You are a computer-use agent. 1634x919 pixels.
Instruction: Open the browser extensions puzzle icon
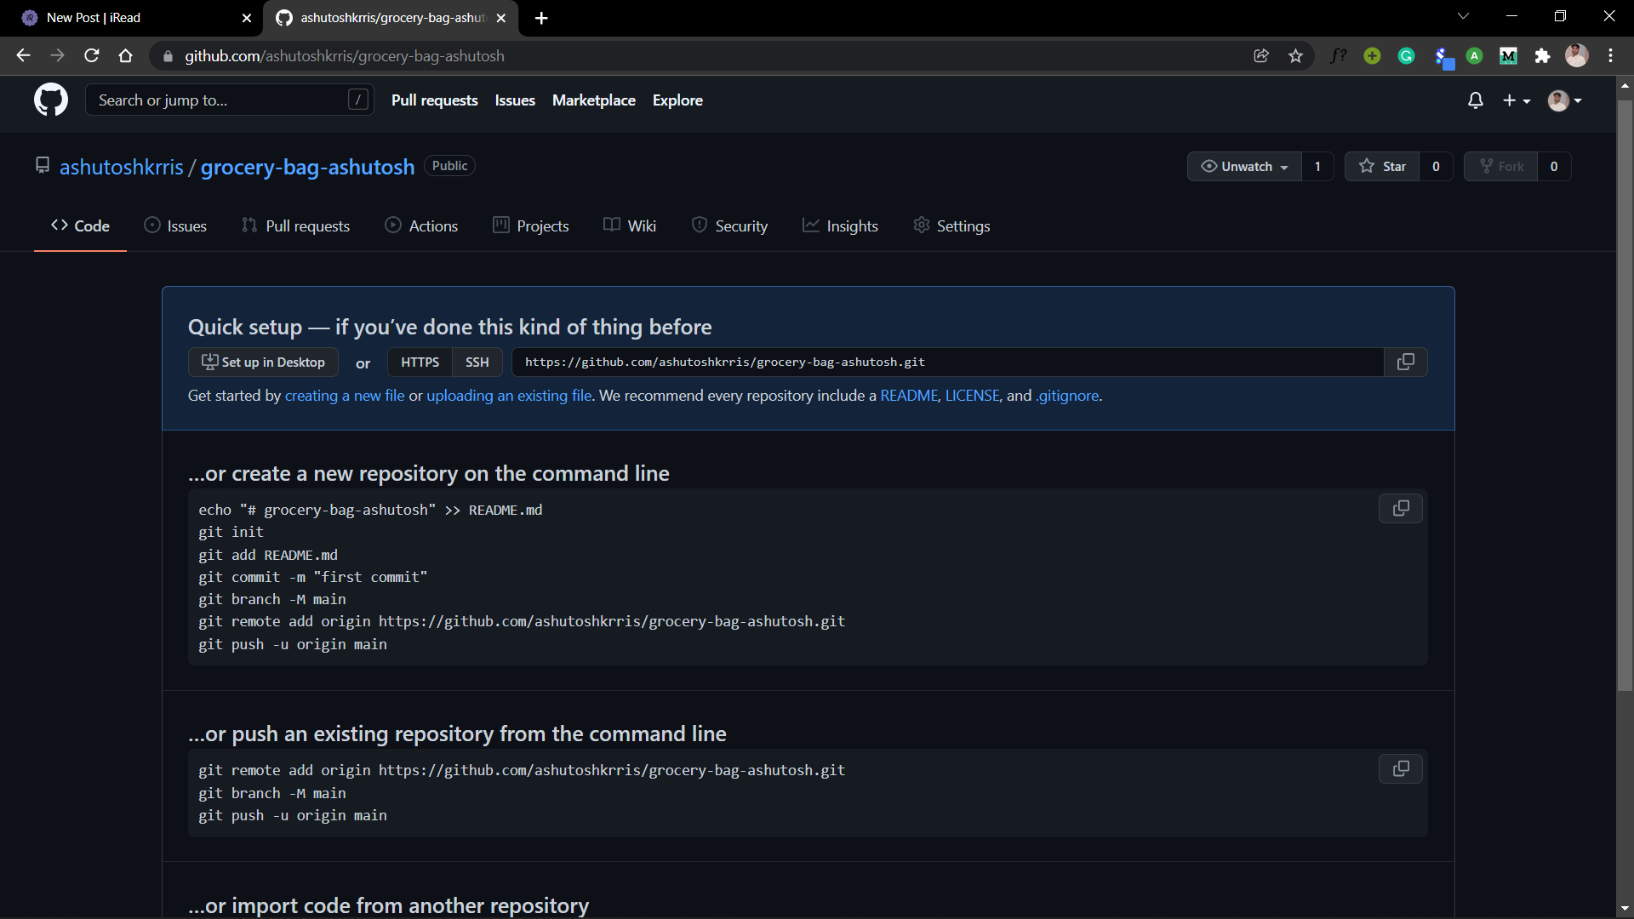(x=1542, y=56)
